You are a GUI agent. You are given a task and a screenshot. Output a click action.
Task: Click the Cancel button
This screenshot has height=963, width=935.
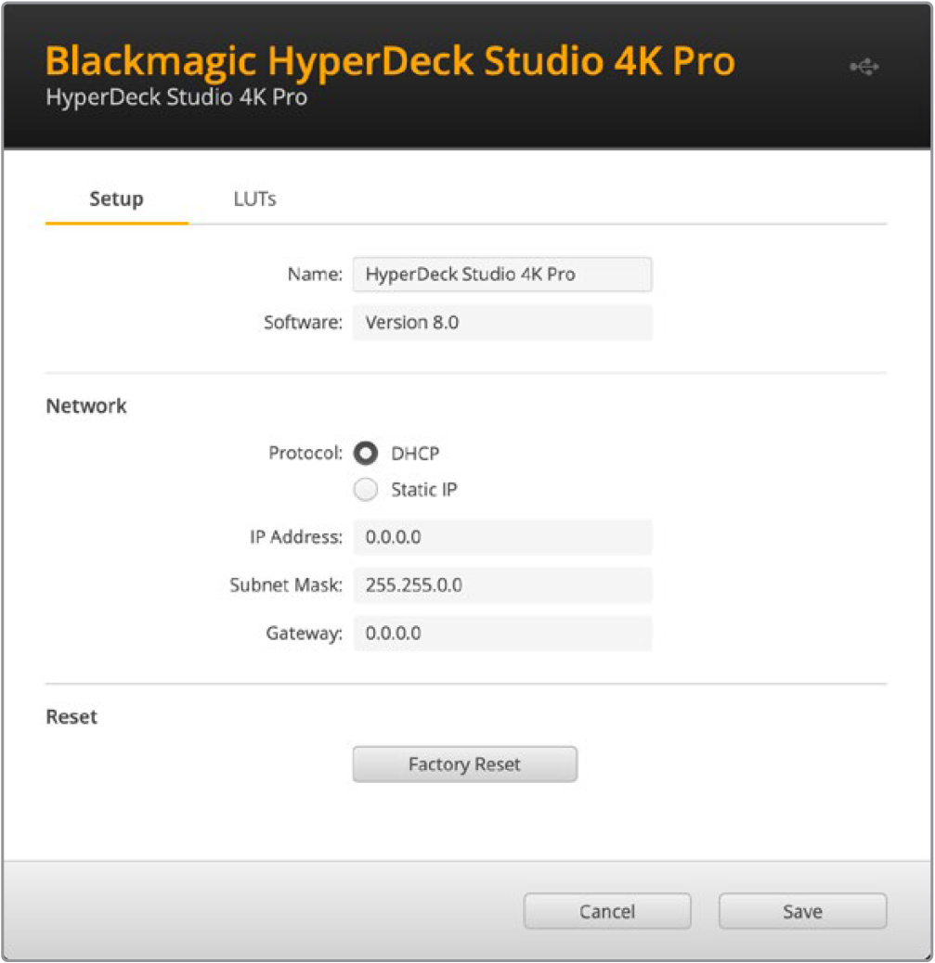(x=607, y=911)
